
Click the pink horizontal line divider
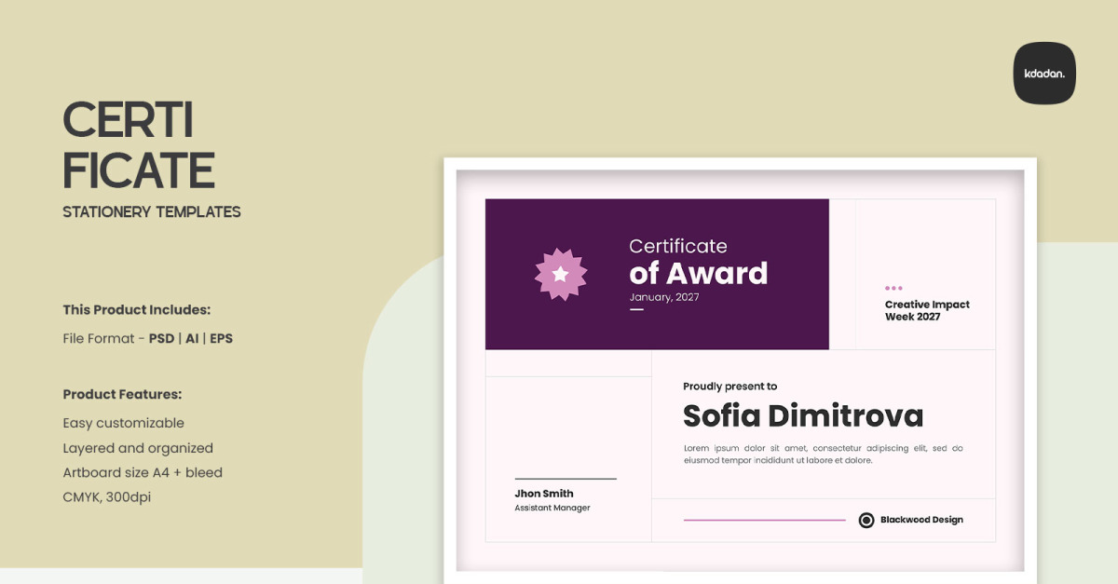point(764,520)
